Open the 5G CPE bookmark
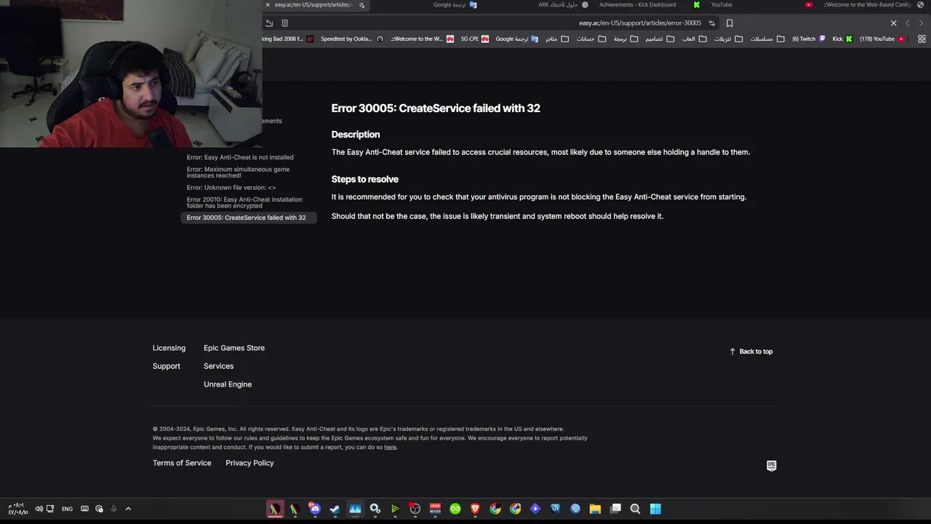The height and width of the screenshot is (524, 931). point(475,39)
